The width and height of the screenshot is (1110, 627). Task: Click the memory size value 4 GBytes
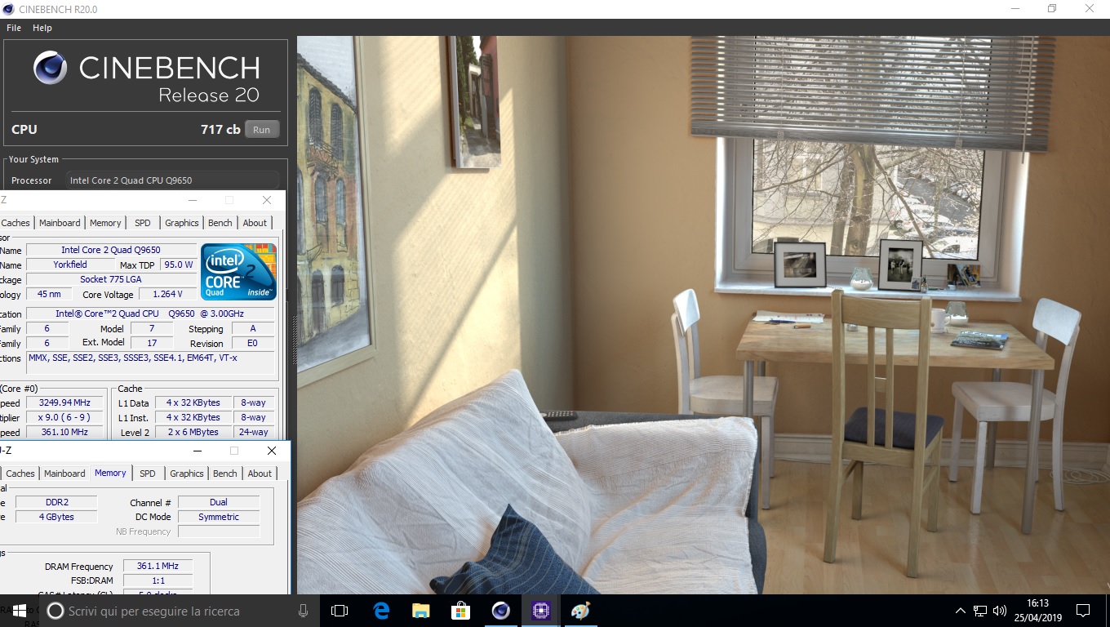coord(56,517)
